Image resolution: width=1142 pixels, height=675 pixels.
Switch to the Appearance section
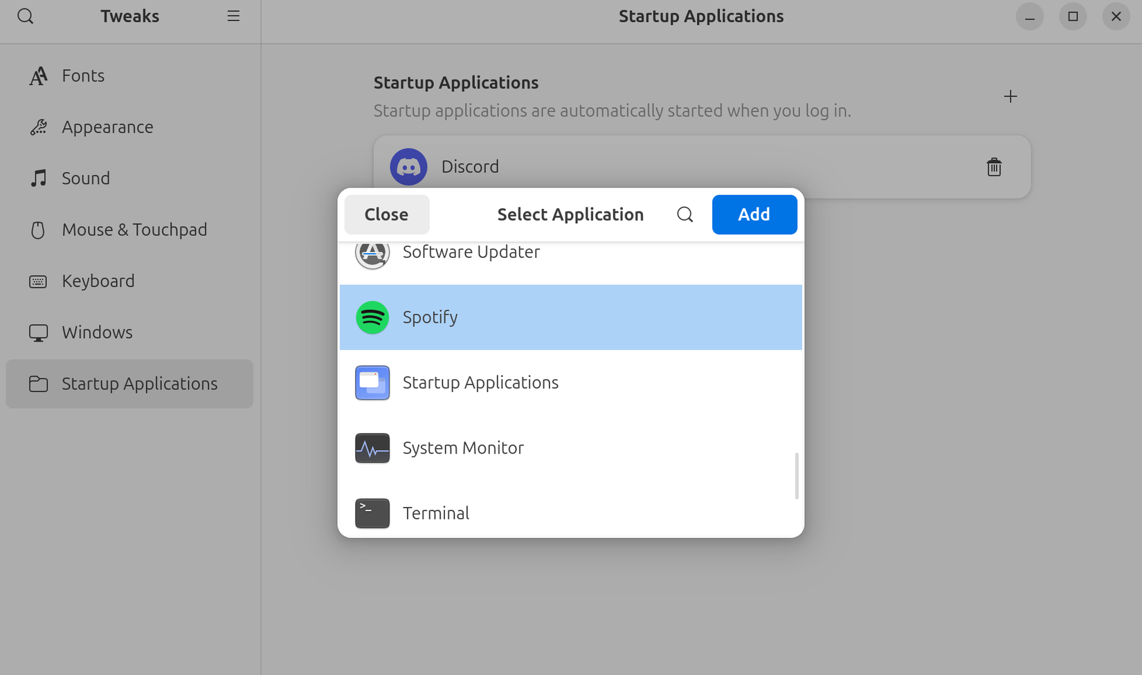(107, 127)
